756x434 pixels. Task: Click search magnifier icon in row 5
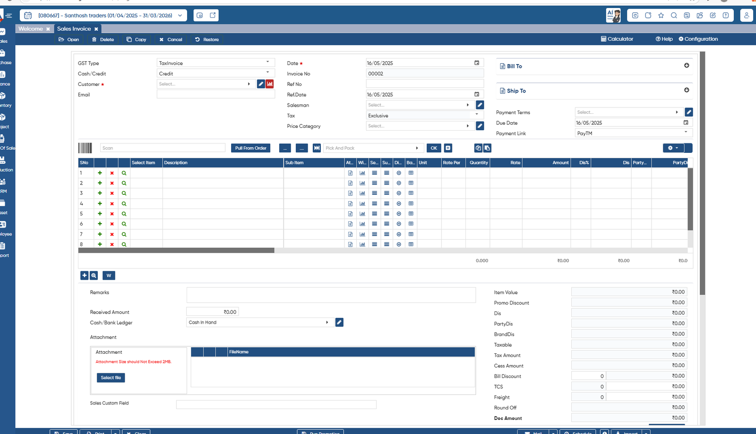pyautogui.click(x=124, y=214)
